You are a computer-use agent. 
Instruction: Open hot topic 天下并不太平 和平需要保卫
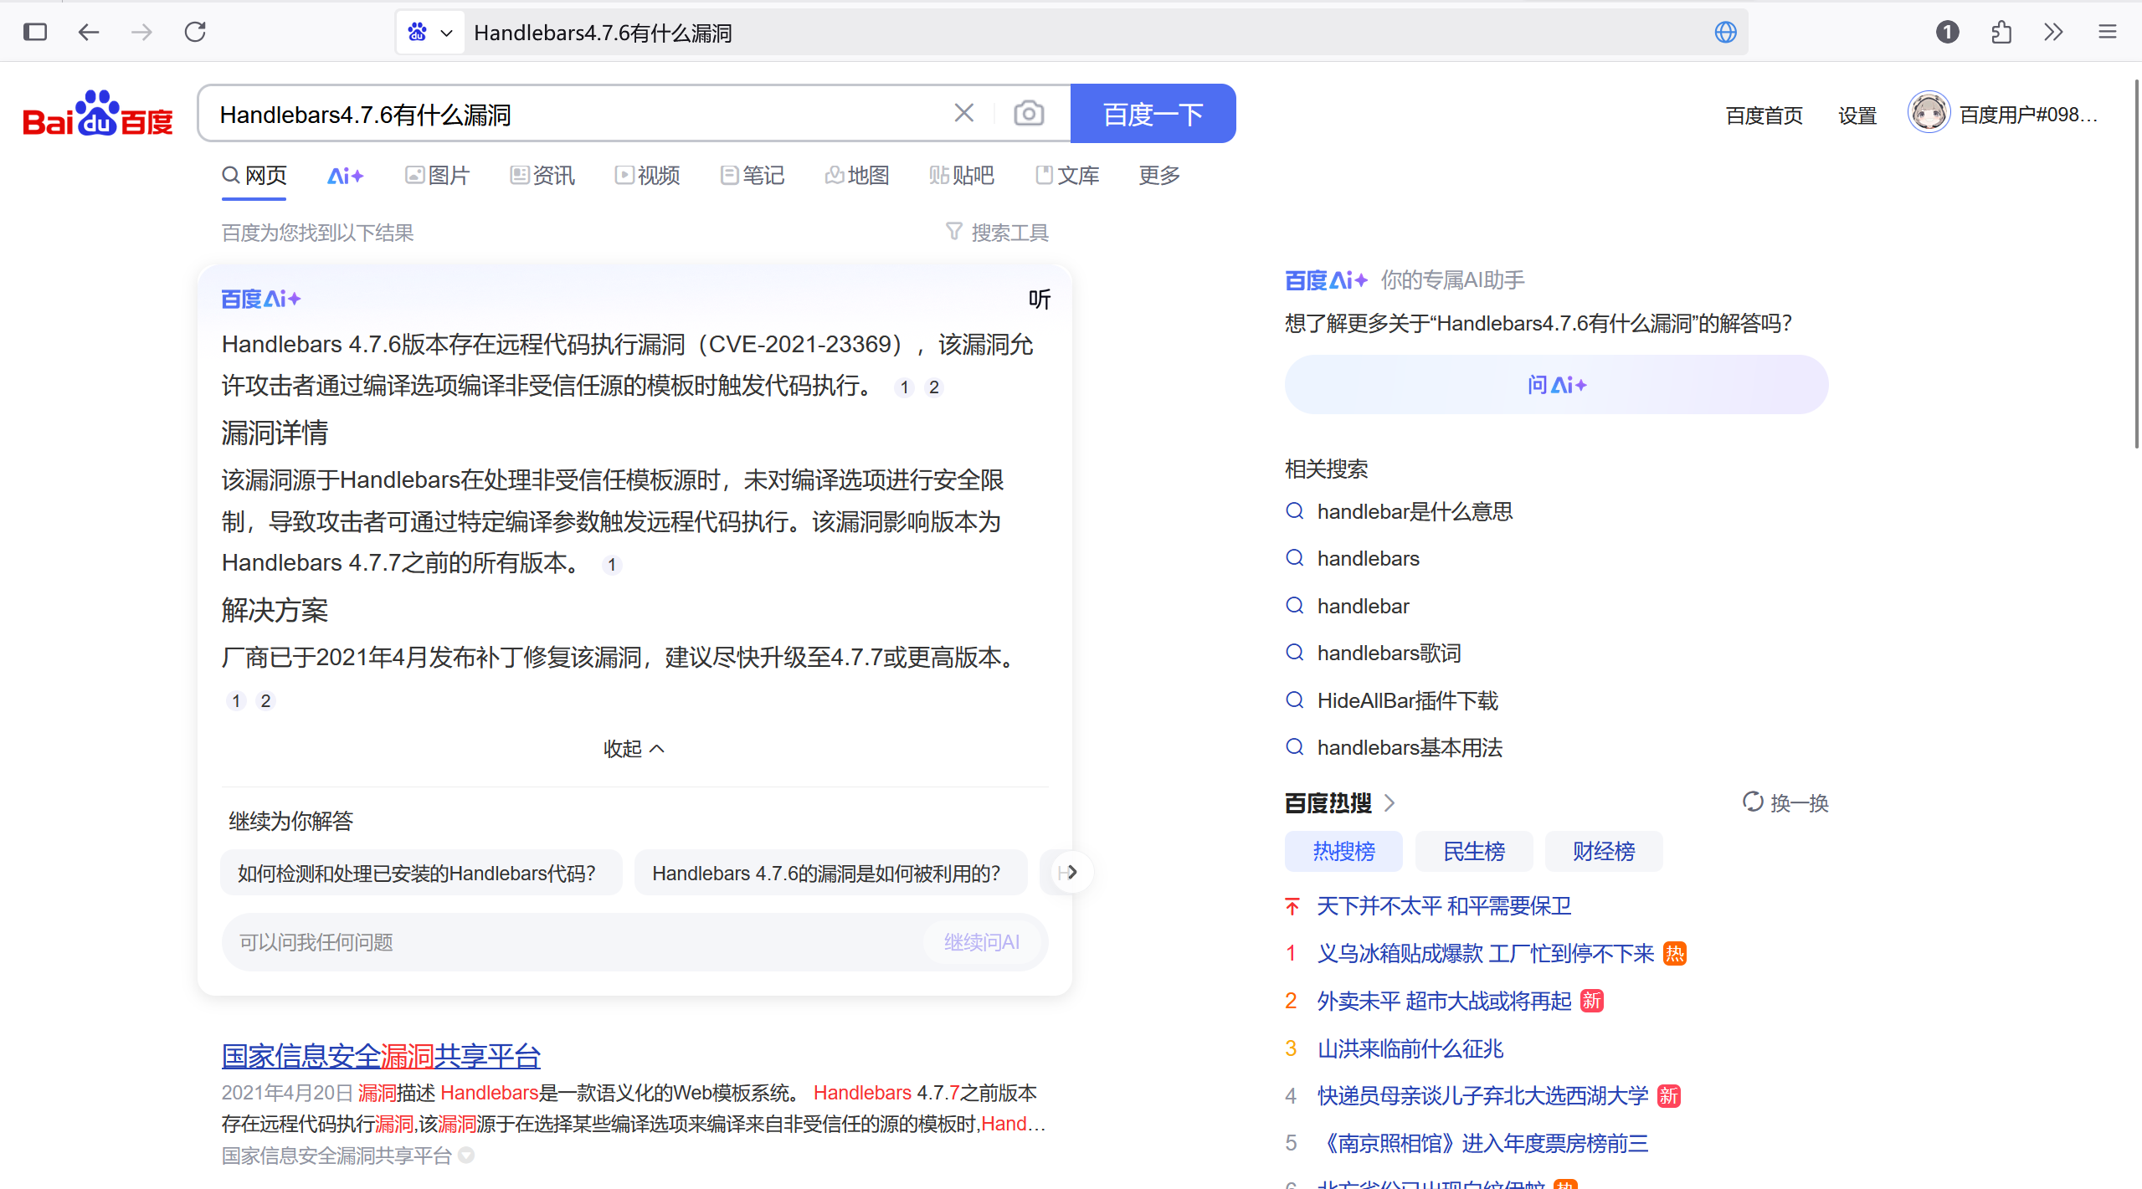point(1444,906)
